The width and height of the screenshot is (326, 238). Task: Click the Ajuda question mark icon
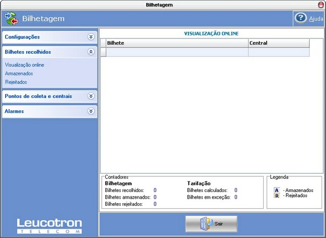coord(300,18)
